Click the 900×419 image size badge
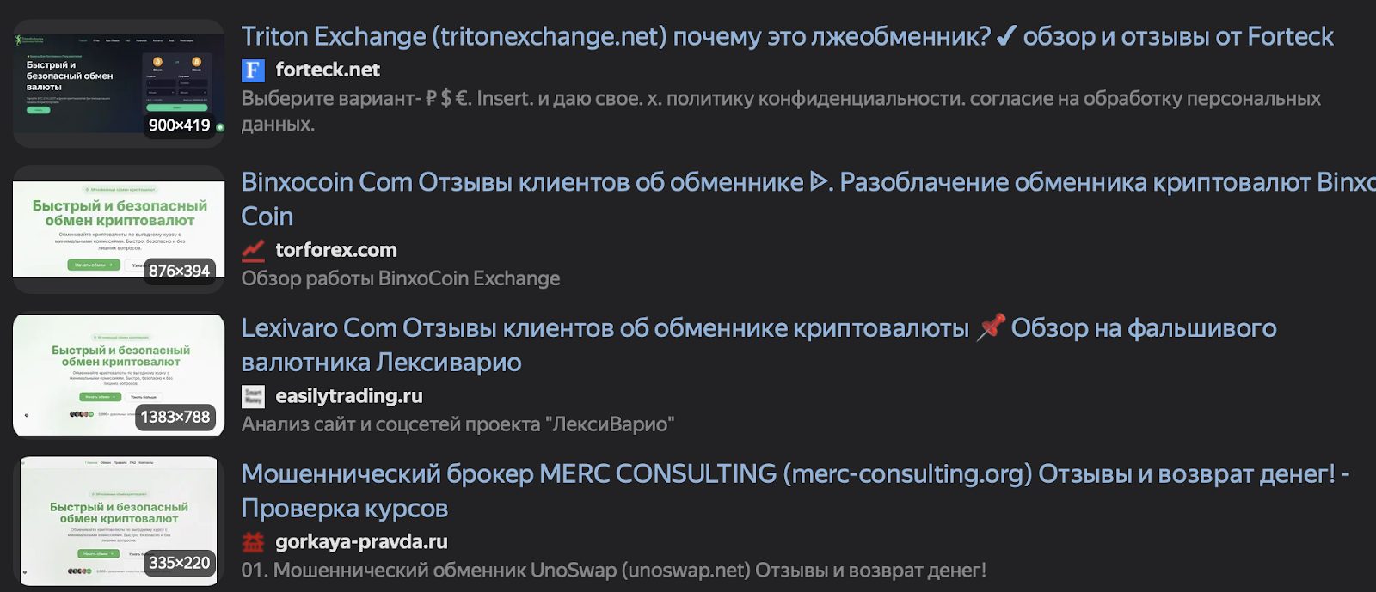The height and width of the screenshot is (592, 1376). [179, 125]
